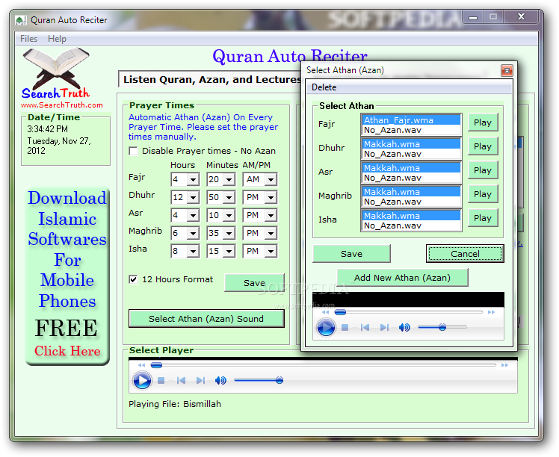The image size is (559, 457).
Task: Click seek bar in Select Player panel
Action: coord(324,365)
